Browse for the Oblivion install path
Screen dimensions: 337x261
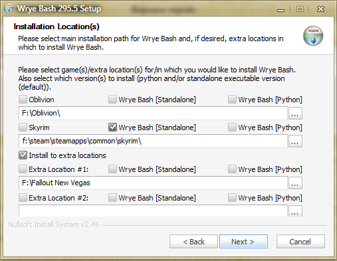coord(295,114)
